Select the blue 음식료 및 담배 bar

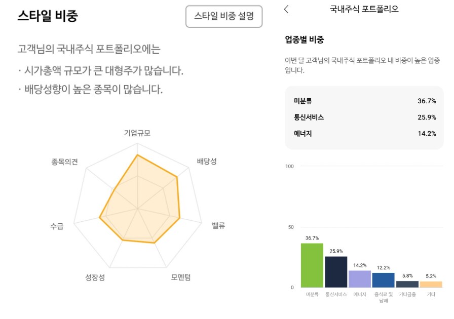(x=383, y=280)
